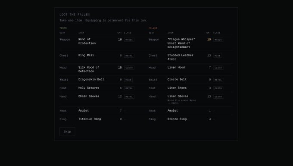Click the YOURS column heading
The width and height of the screenshot is (293, 166).
point(63,28)
